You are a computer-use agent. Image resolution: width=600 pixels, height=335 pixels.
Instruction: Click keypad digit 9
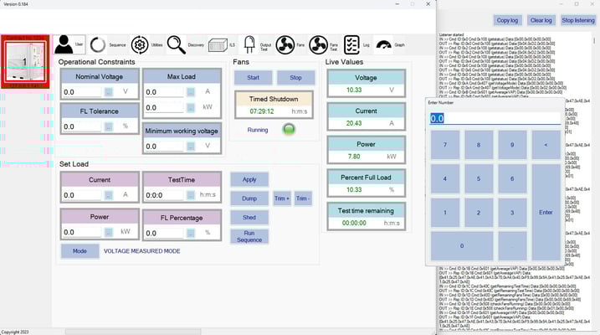512,145
